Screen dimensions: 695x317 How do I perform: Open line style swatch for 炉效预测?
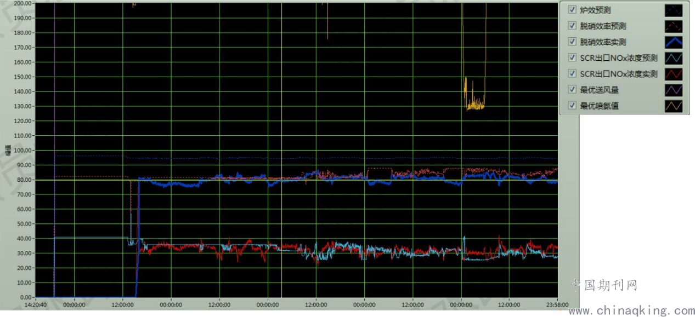[674, 10]
